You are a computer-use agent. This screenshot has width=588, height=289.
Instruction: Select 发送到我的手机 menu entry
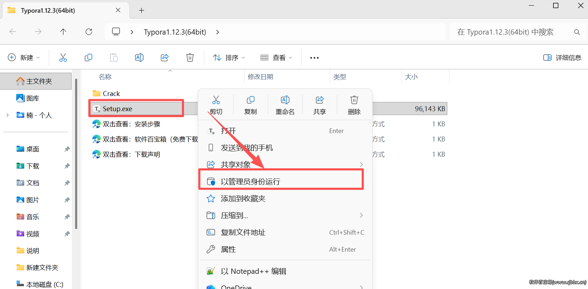[x=286, y=147]
